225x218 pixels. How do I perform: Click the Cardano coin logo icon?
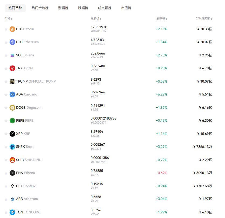(12, 94)
